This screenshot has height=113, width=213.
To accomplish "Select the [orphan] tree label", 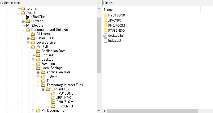I will [x=33, y=9].
